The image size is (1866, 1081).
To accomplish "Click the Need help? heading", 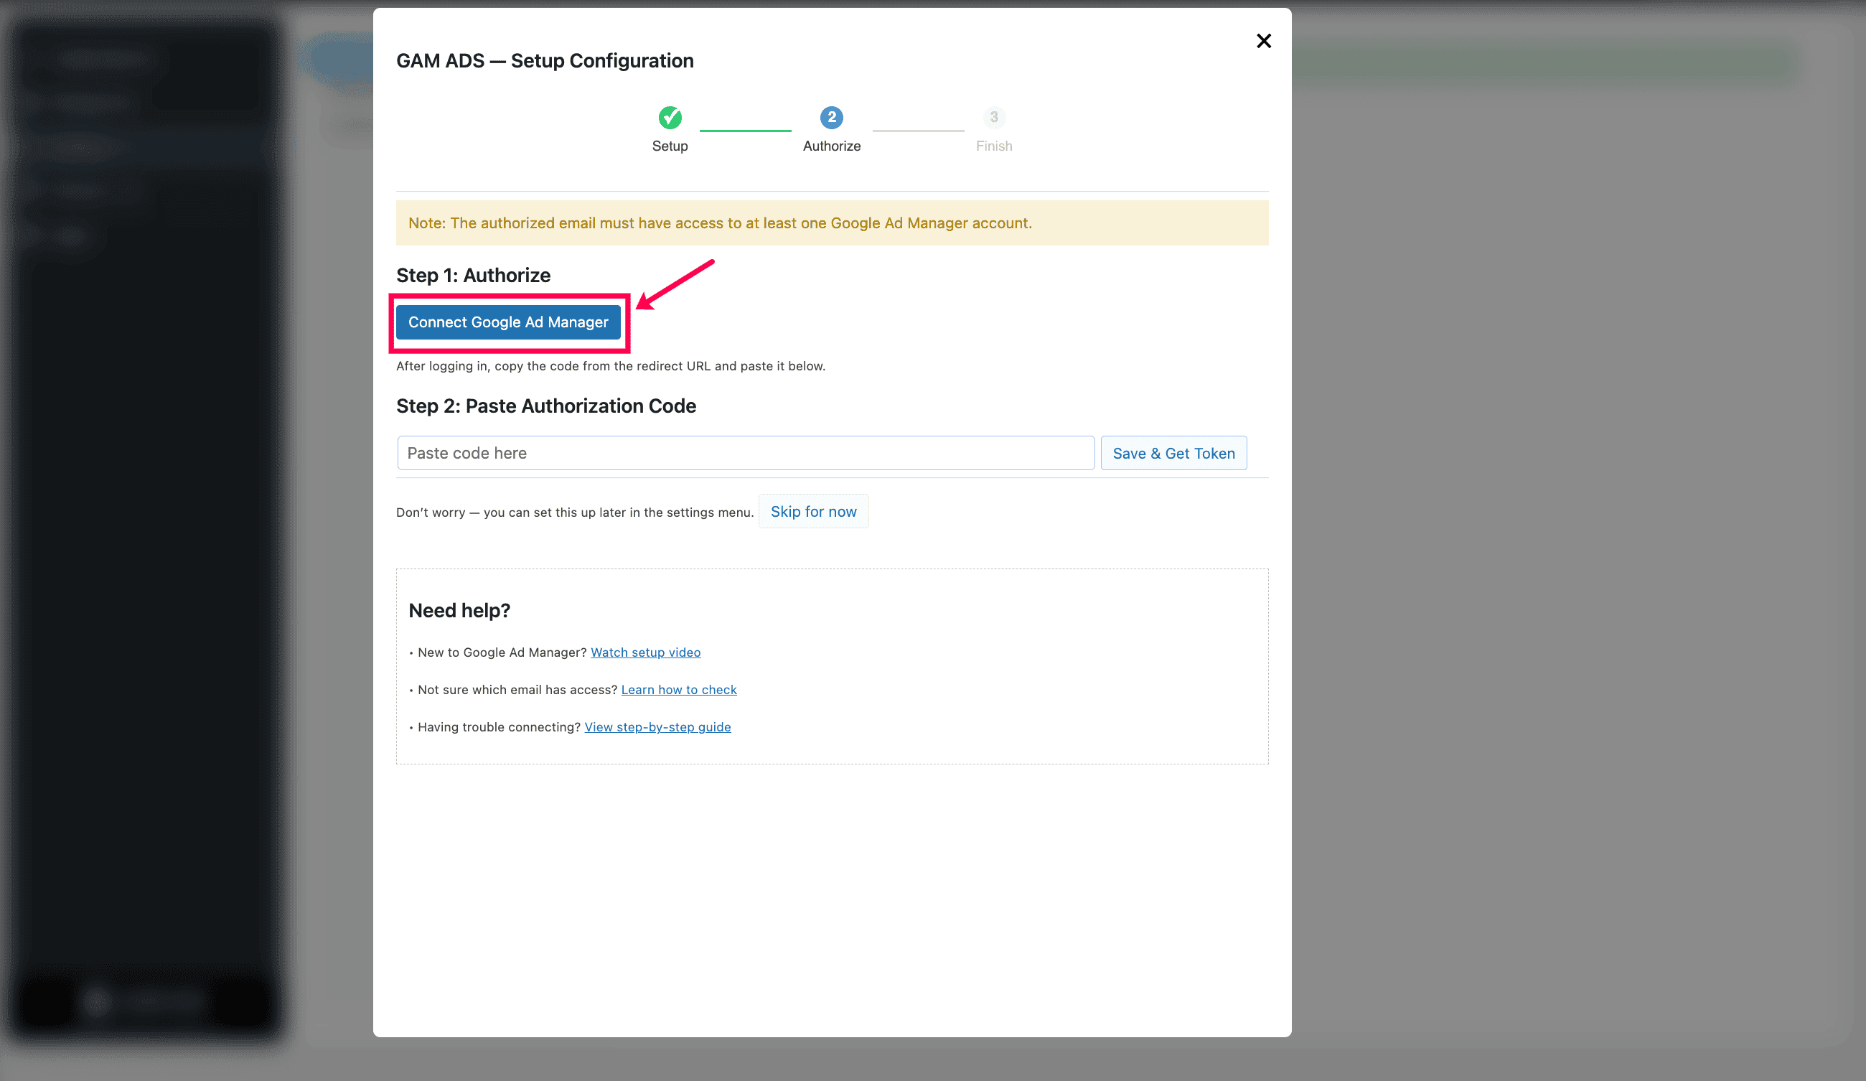I will [459, 610].
